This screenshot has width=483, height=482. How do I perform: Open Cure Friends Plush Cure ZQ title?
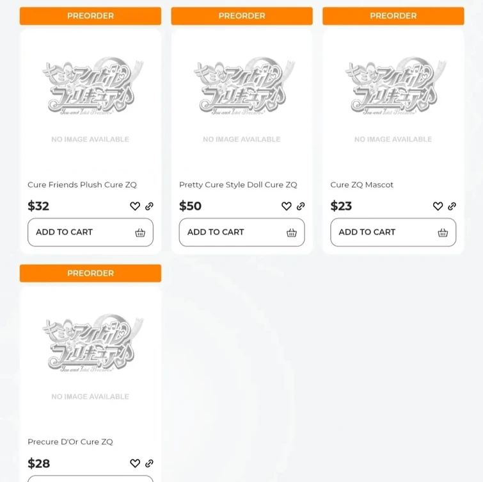point(82,185)
